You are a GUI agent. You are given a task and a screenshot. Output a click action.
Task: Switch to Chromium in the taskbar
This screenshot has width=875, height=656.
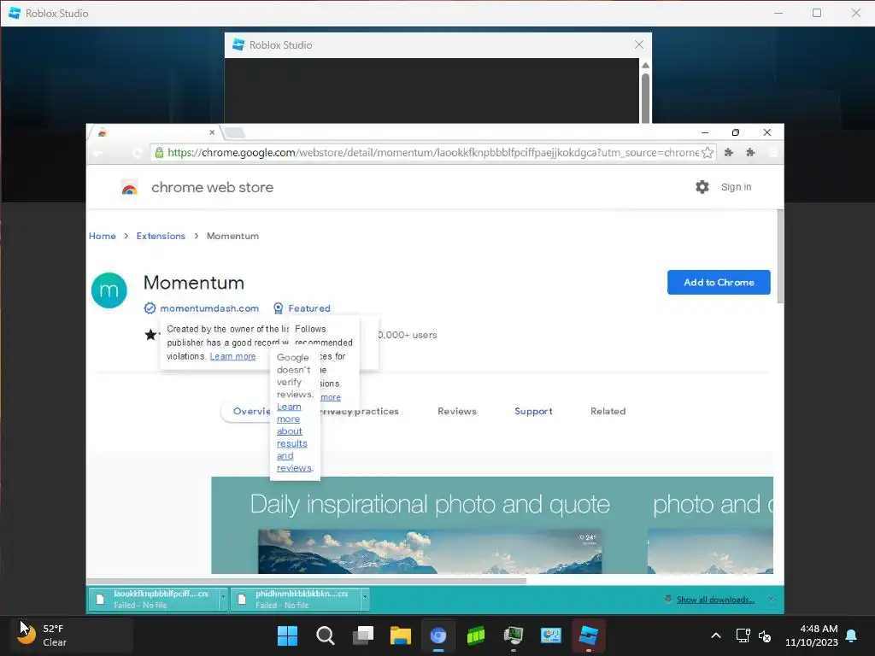438,635
